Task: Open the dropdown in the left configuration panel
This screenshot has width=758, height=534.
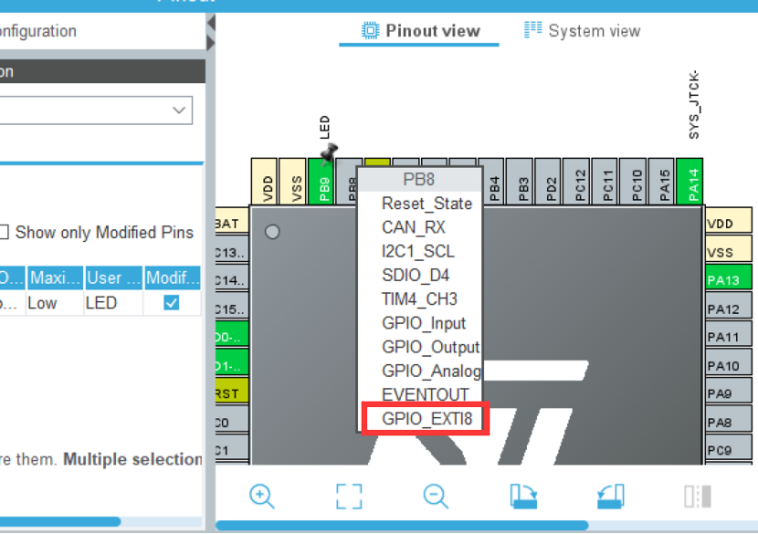Action: point(178,110)
